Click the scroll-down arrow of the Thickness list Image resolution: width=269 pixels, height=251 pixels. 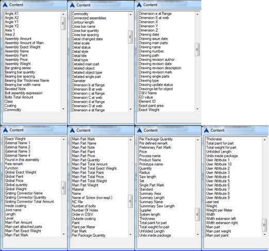[x=264, y=235]
